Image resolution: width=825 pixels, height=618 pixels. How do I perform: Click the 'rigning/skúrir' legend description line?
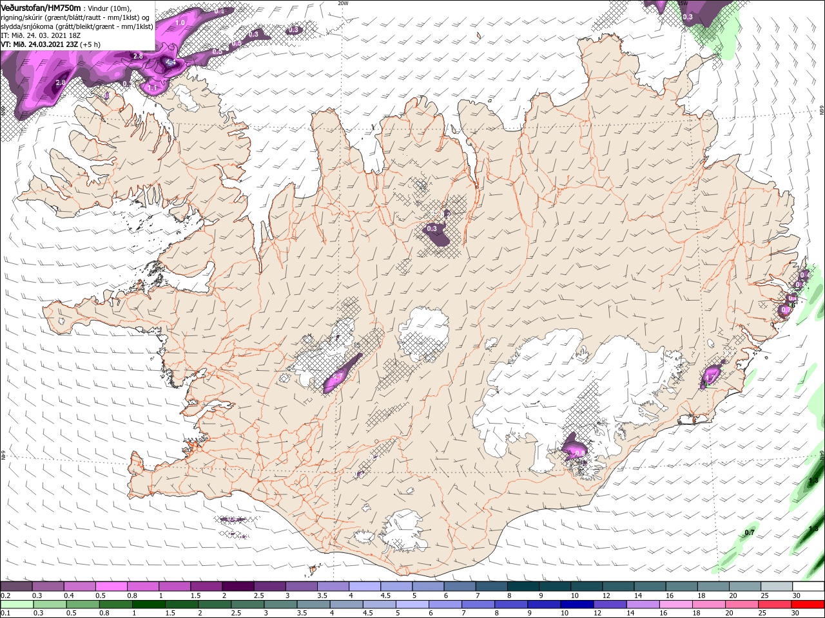(75, 17)
